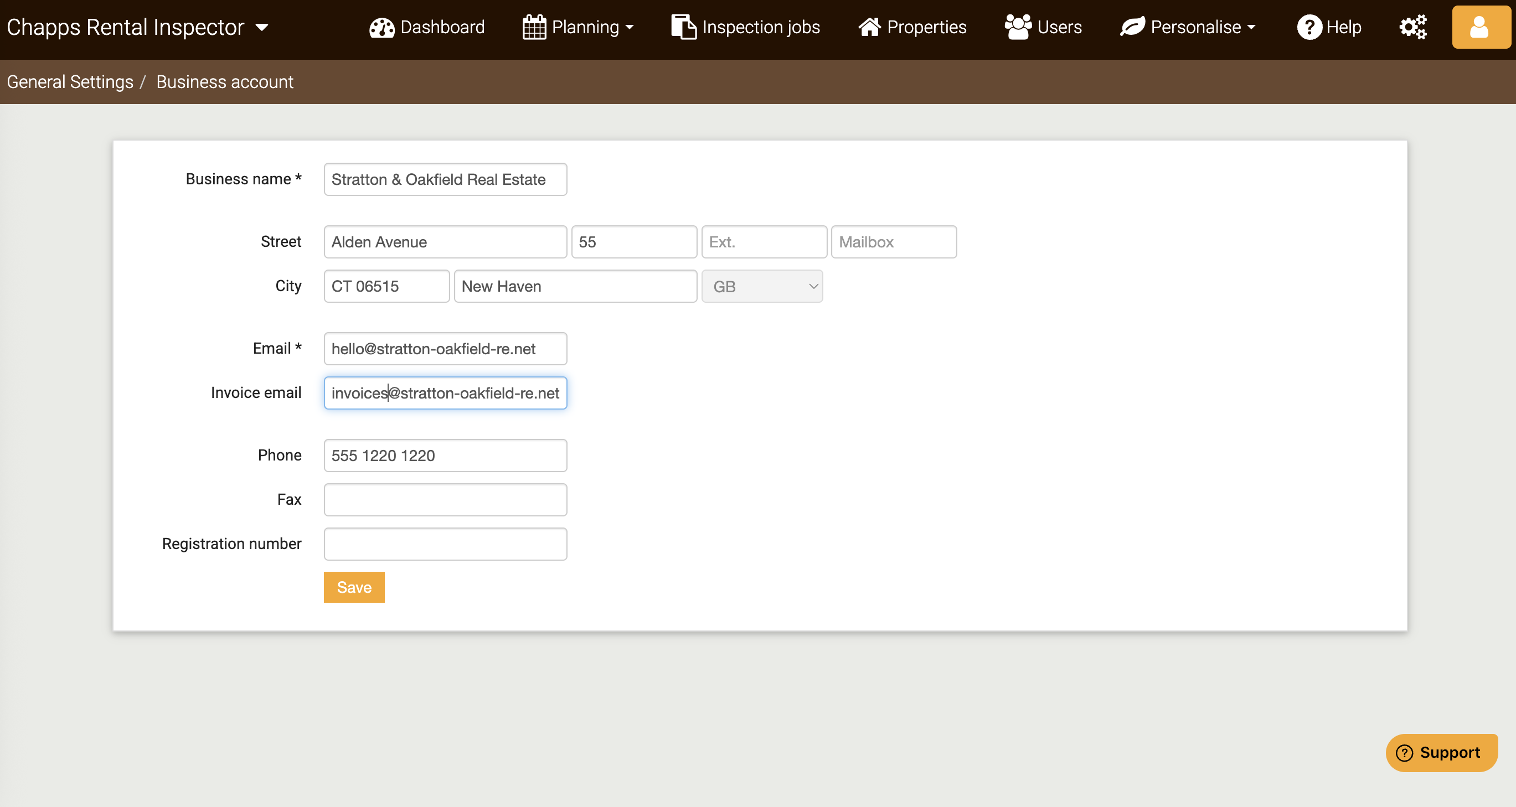This screenshot has width=1516, height=807.
Task: Expand the Chapps Rental Inspector dropdown
Action: click(262, 27)
